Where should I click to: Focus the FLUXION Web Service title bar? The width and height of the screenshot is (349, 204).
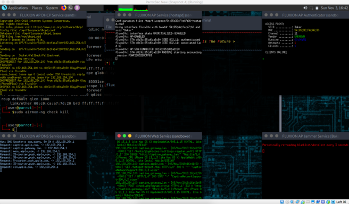(x=159, y=136)
